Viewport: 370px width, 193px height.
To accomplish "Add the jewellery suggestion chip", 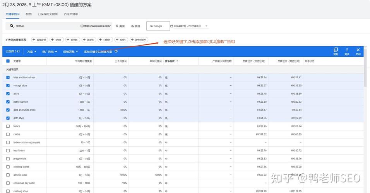I will [139, 40].
